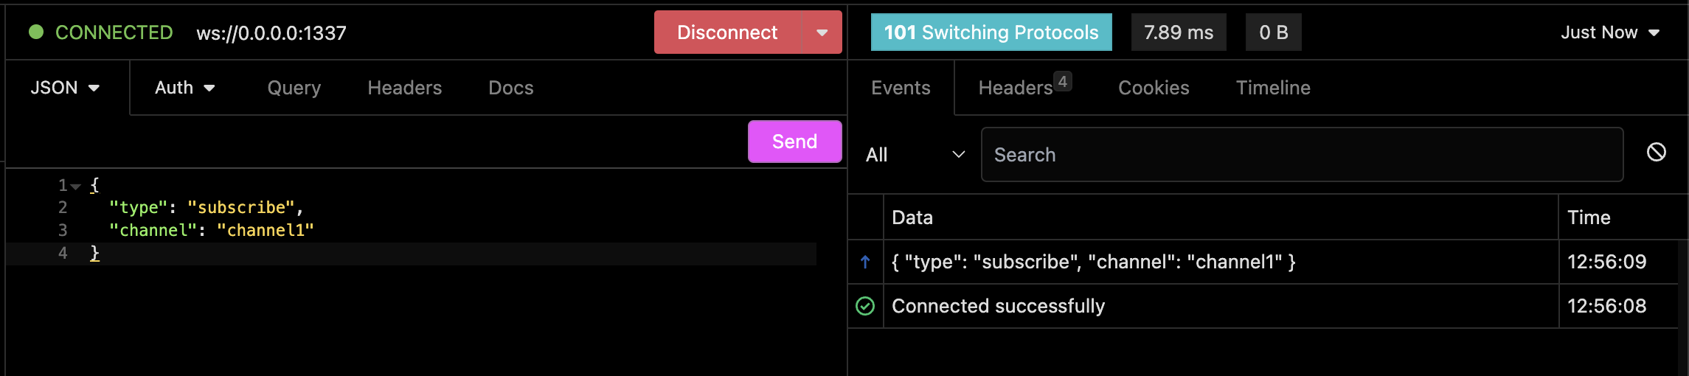Select the sent subscribe message row
This screenshot has width=1689, height=376.
pos(1263,262)
